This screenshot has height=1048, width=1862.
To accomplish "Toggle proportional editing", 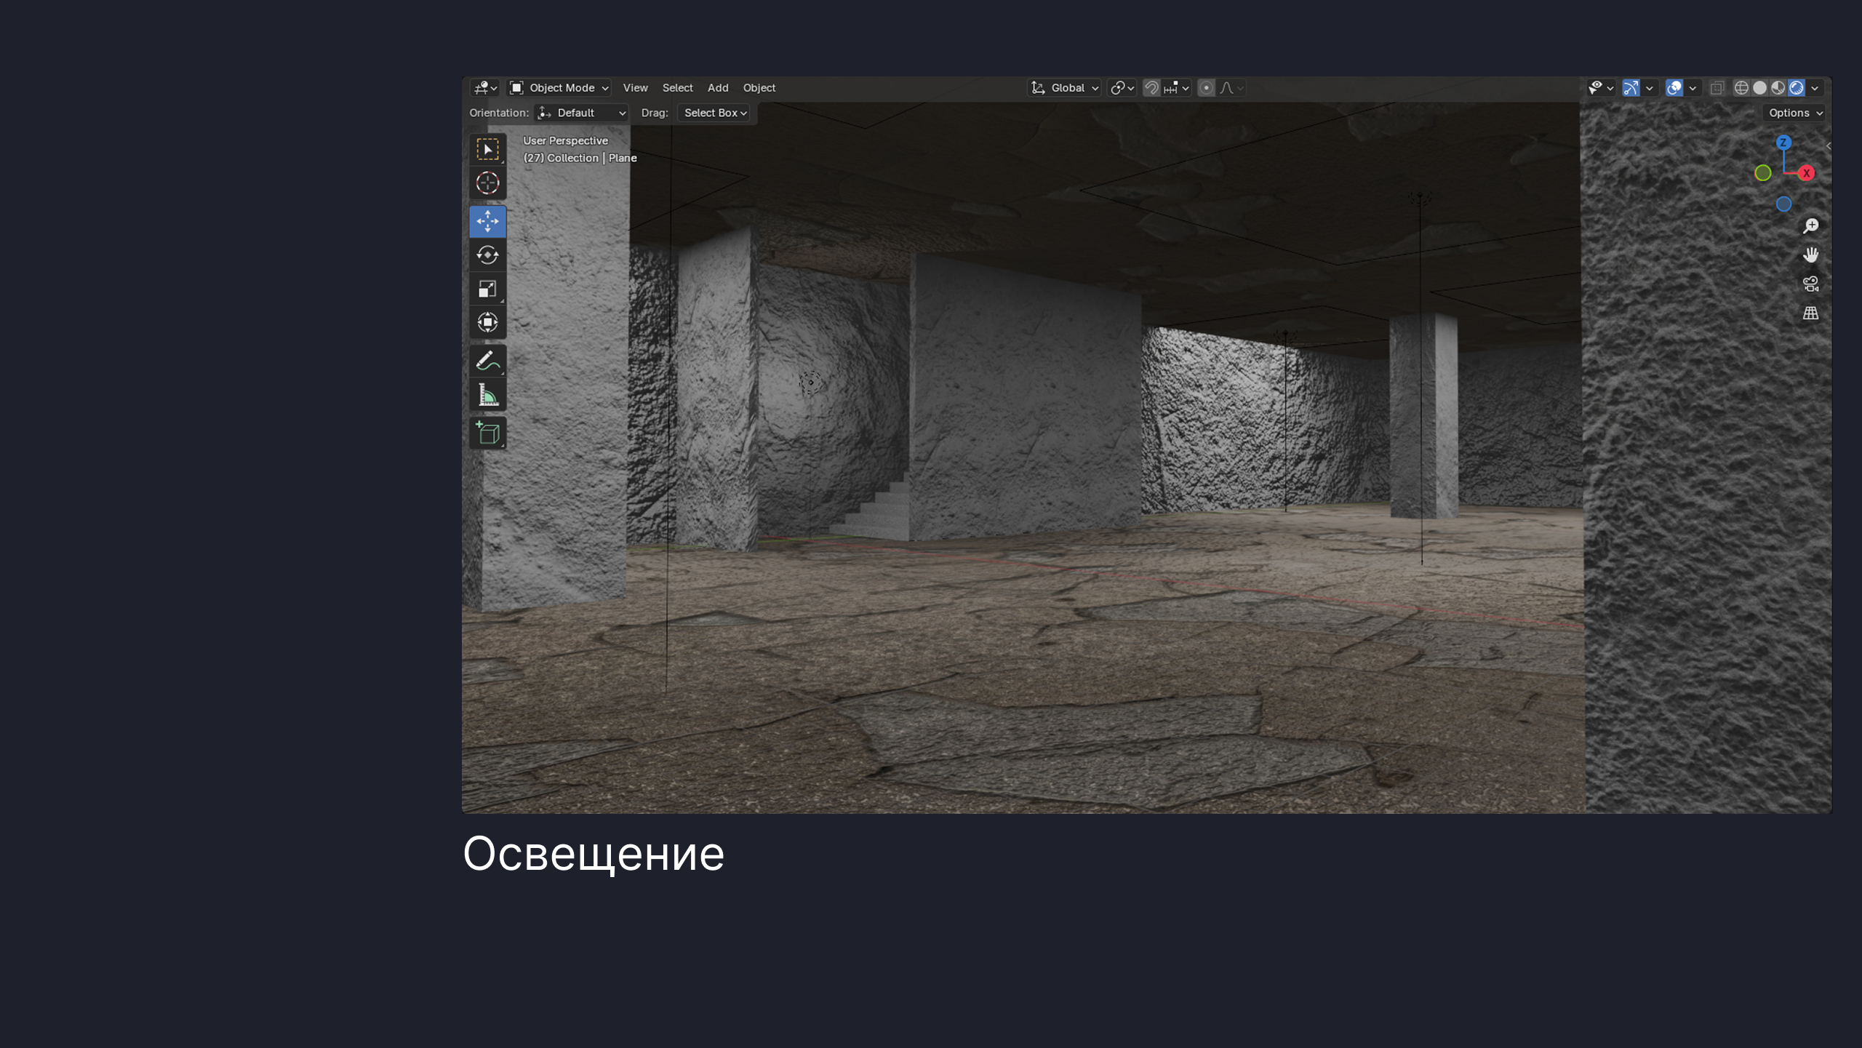I will pyautogui.click(x=1206, y=88).
